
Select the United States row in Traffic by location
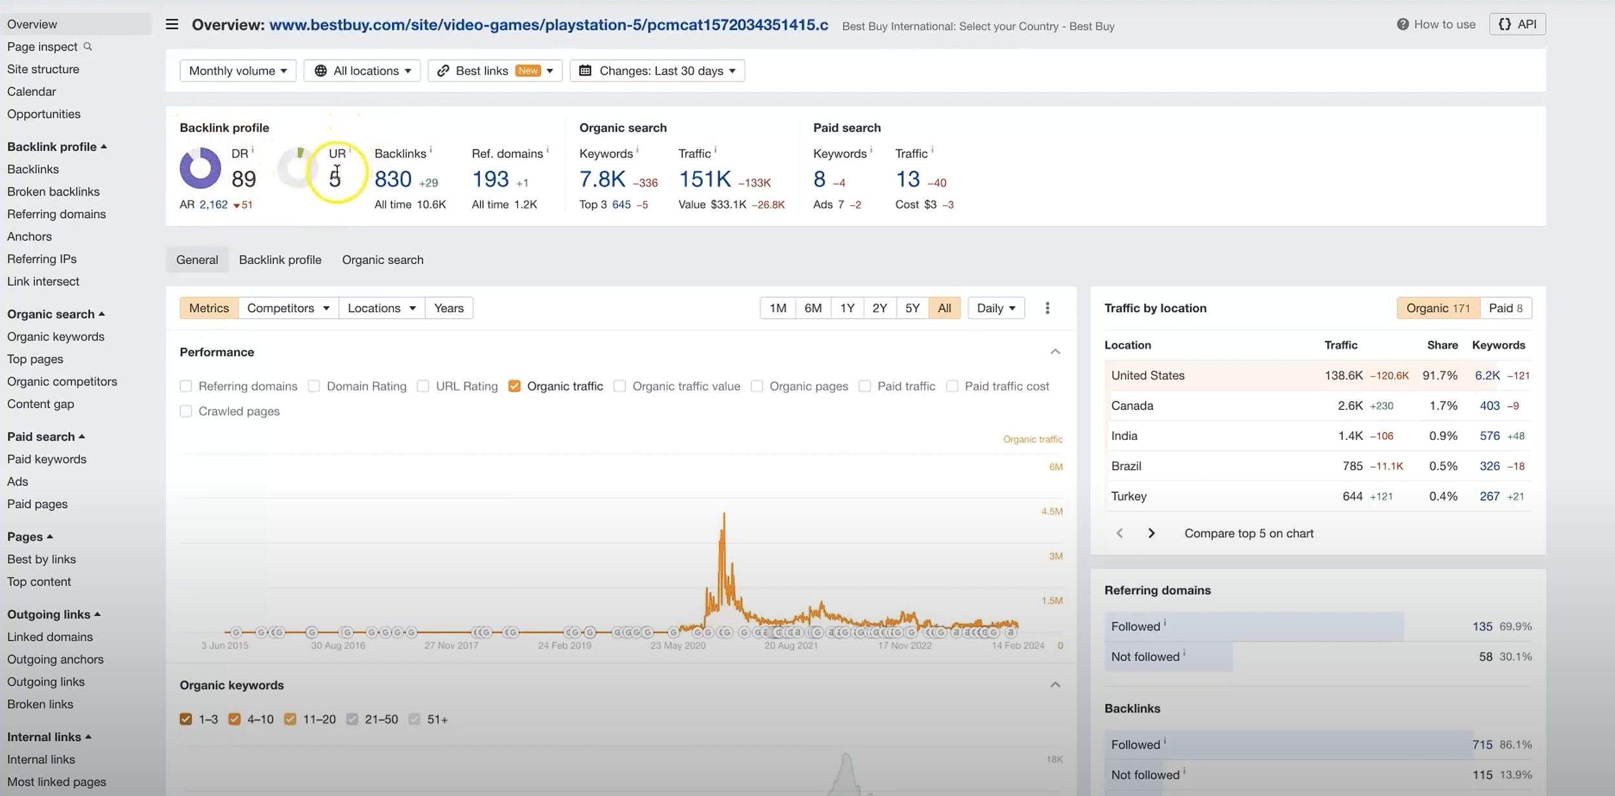[x=1147, y=375]
